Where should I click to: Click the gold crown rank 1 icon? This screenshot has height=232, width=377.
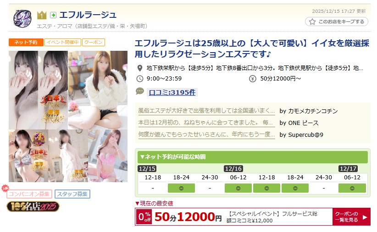pyautogui.click(x=42, y=16)
